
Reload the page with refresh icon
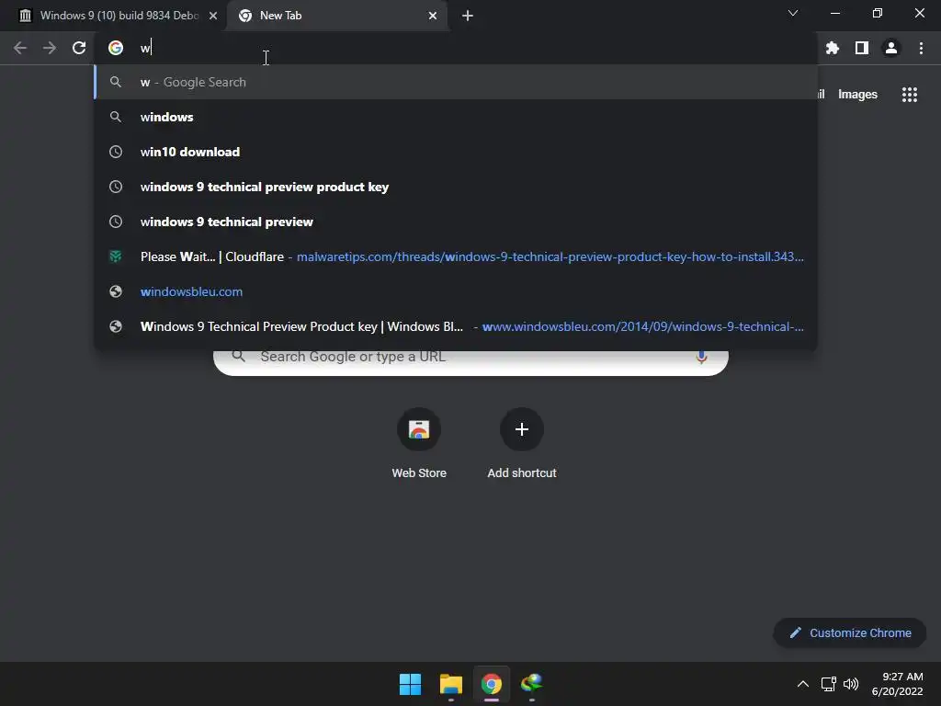pyautogui.click(x=79, y=48)
